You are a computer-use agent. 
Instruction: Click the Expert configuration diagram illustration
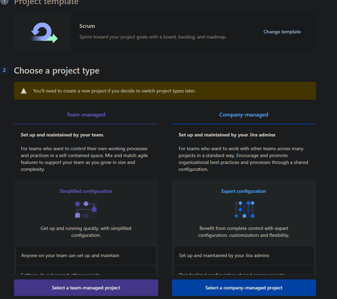(x=244, y=209)
